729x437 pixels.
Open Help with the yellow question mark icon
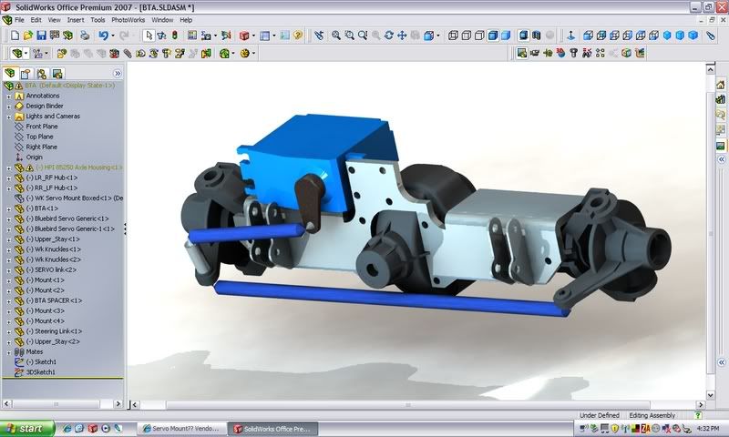(x=298, y=36)
